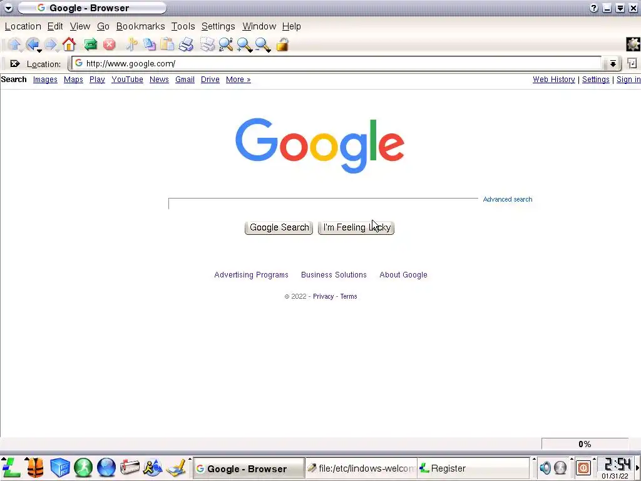The height and width of the screenshot is (481, 641).
Task: Open the Location menu
Action: [23, 26]
